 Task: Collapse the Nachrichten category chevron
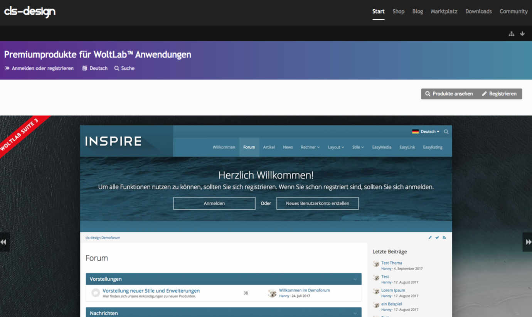coord(355,313)
